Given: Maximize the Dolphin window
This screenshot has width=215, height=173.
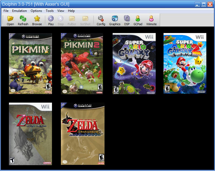Looking at the screenshot, I should click(204, 4).
